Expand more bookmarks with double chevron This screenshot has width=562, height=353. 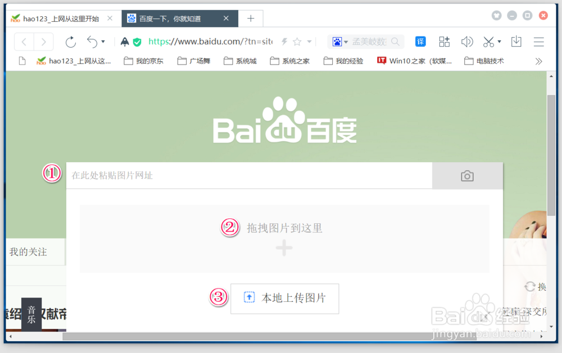pyautogui.click(x=538, y=61)
